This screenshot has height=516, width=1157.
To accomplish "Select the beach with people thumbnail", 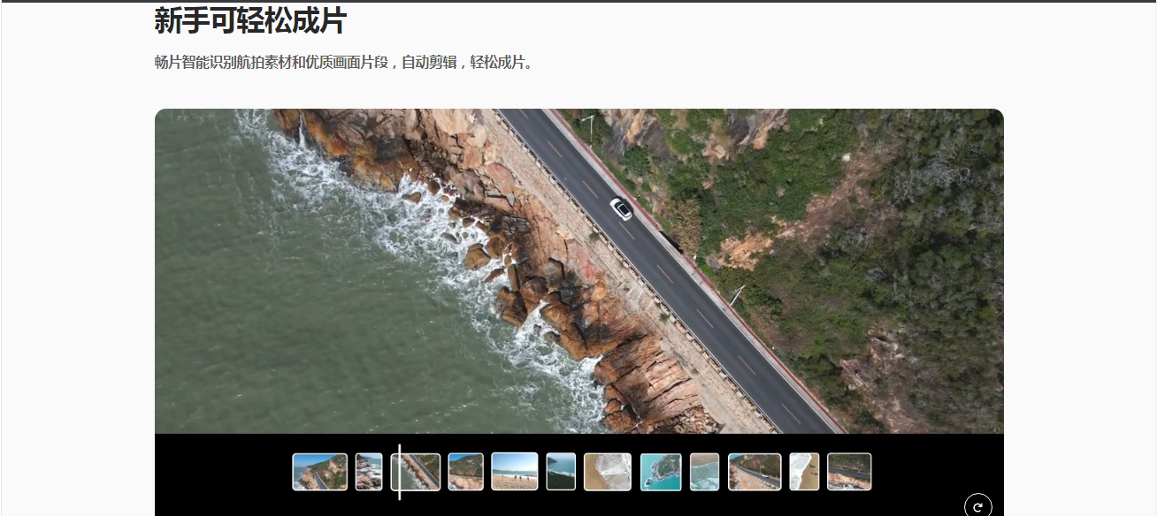I will point(514,472).
